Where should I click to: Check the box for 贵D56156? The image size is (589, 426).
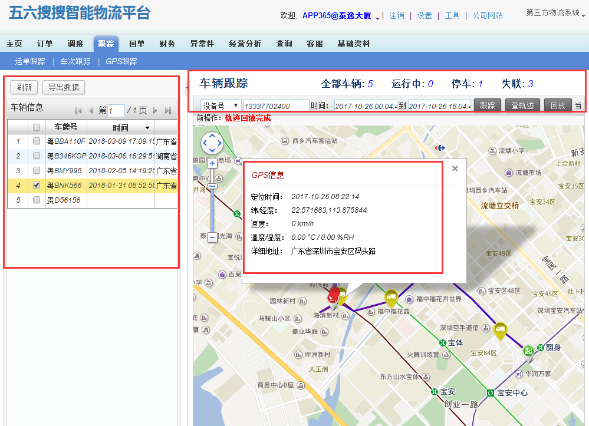(x=37, y=200)
